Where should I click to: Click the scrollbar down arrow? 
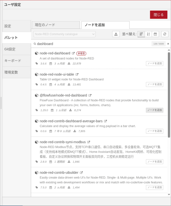(169, 195)
